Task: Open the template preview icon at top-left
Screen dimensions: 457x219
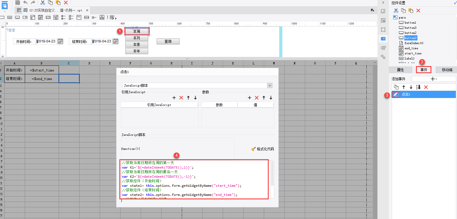Action: tap(5, 6)
